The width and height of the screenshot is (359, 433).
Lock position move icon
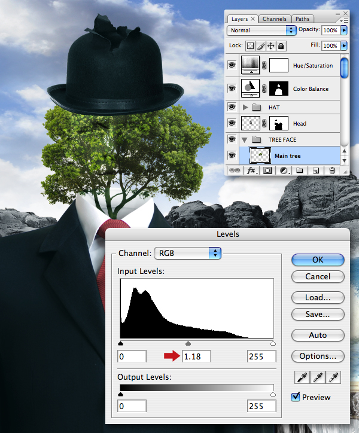[x=270, y=46]
